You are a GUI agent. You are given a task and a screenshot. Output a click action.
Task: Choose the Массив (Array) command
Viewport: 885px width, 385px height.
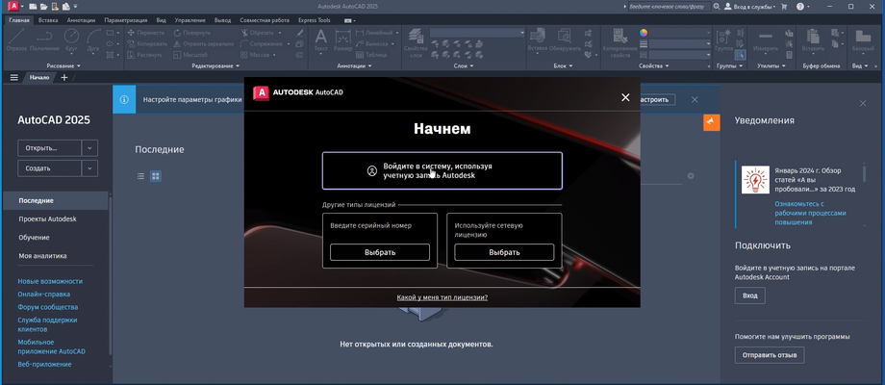click(x=255, y=55)
